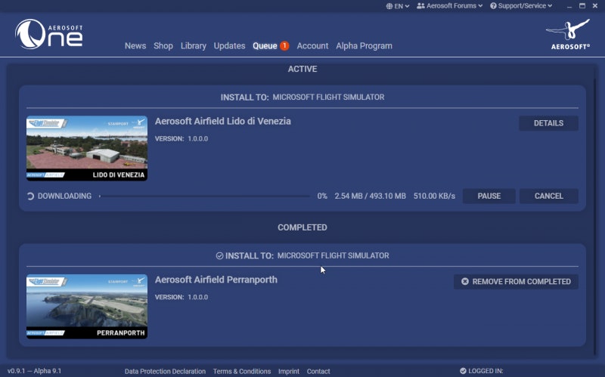
Task: Click the red Queue notification badge
Action: [x=284, y=46]
